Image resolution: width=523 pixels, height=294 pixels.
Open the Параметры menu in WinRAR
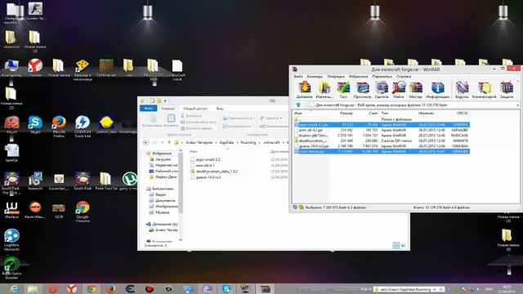(x=382, y=76)
